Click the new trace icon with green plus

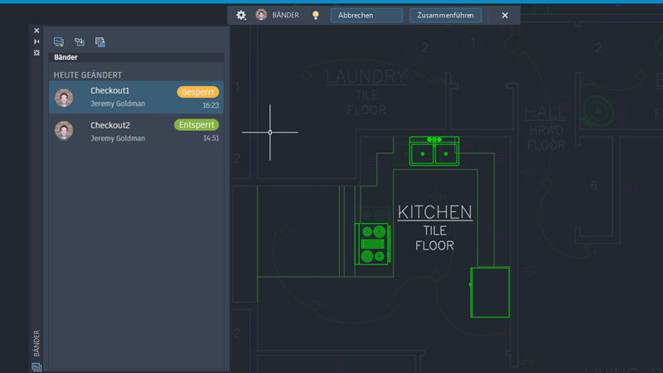click(59, 42)
